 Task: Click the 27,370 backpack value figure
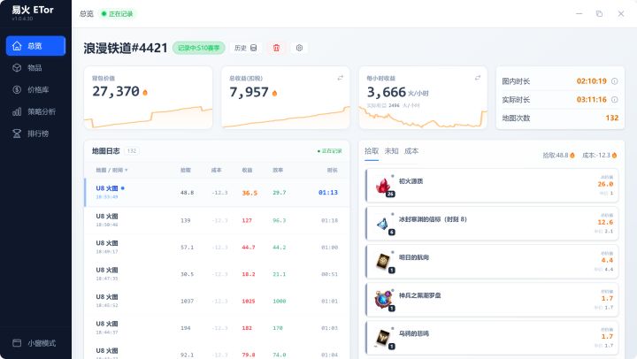[116, 91]
